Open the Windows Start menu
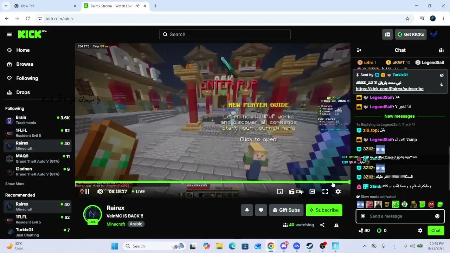This screenshot has height=253, width=450. click(x=115, y=246)
